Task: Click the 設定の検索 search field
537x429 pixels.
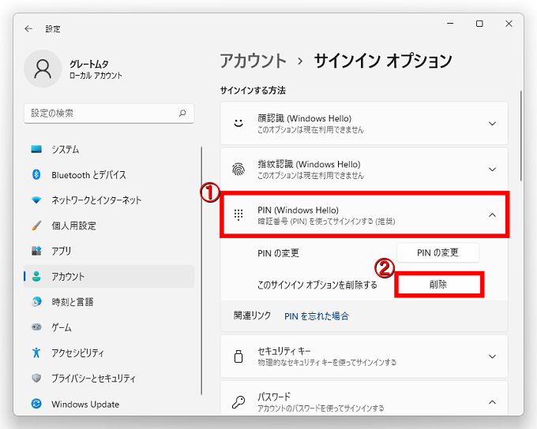Action: 109,114
